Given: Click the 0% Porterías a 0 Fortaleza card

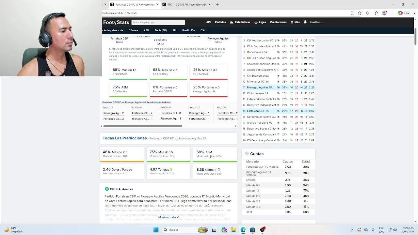Looking at the screenshot, I should coord(168,90).
